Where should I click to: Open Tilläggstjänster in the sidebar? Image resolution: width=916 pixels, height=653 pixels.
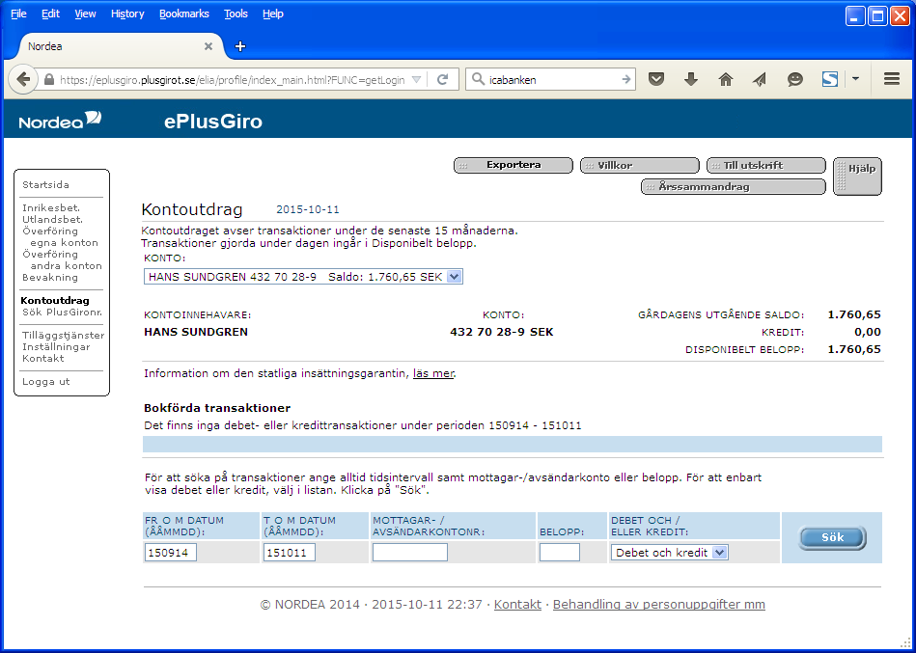[x=63, y=335]
